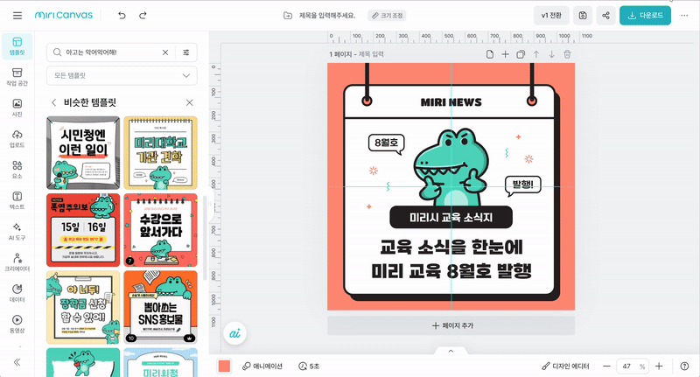Open the 요소 elements sidebar tab
Viewport: 700px width, 377px height.
[17, 170]
